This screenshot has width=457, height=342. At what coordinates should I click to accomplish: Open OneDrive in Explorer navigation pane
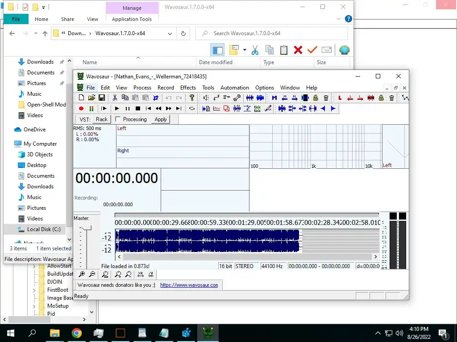click(x=34, y=130)
